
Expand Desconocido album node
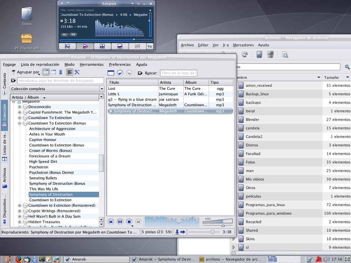click(20, 107)
